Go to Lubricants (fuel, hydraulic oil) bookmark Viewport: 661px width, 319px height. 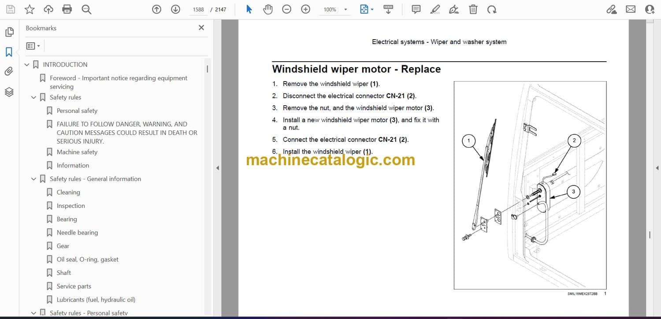coord(96,300)
